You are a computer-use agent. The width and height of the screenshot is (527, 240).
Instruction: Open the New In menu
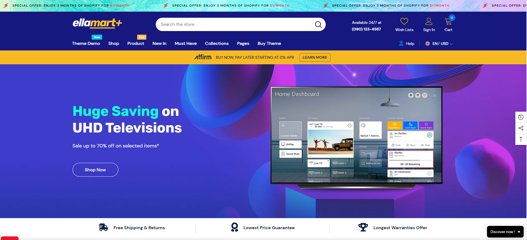coord(159,44)
